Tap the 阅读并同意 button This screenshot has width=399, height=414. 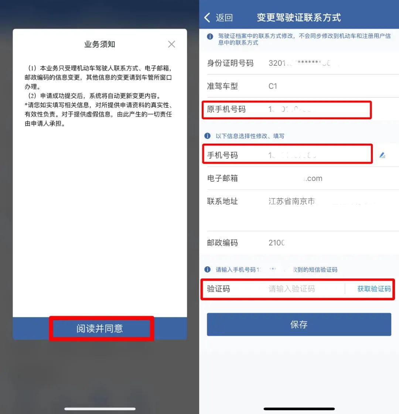tap(100, 328)
